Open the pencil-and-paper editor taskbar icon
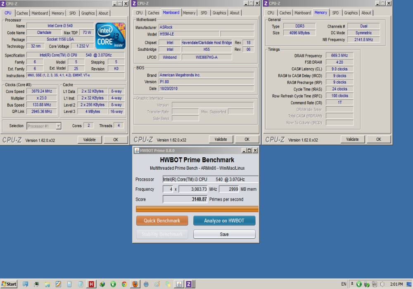The width and height of the screenshot is (413, 289). click(x=58, y=284)
